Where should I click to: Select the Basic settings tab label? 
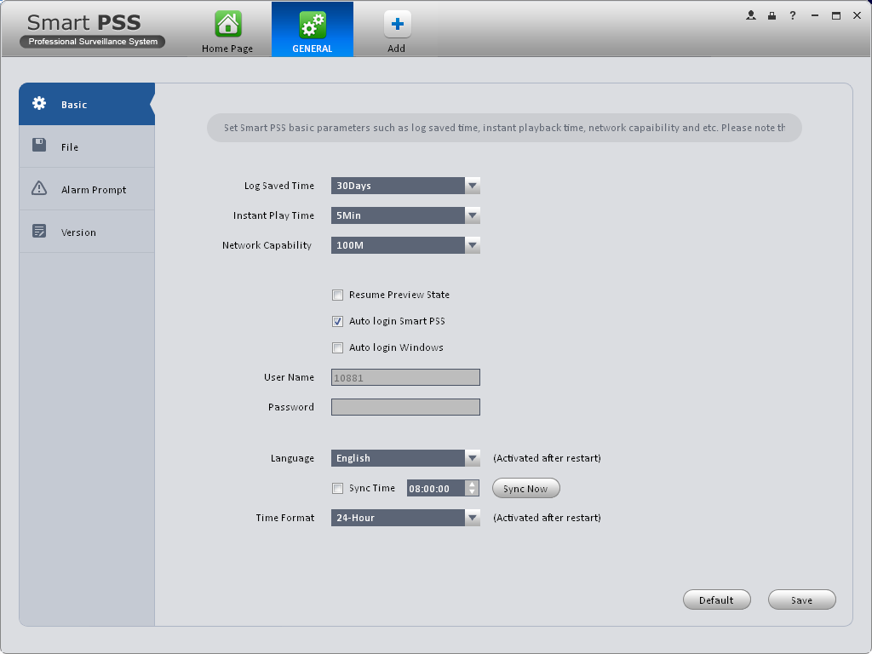click(74, 105)
